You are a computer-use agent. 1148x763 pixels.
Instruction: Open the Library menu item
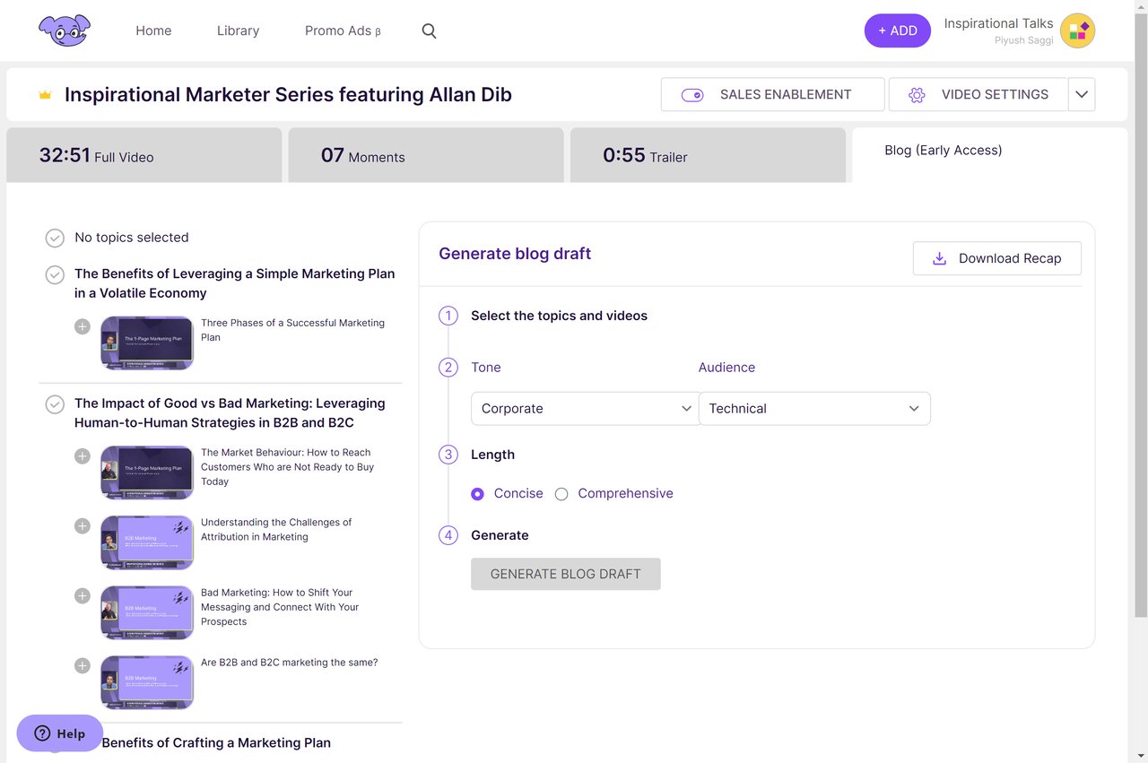pos(238,30)
